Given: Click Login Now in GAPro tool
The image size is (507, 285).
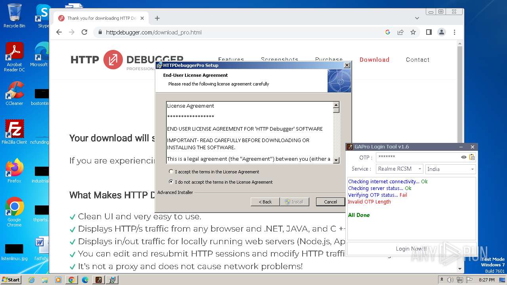Looking at the screenshot, I should (x=411, y=249).
